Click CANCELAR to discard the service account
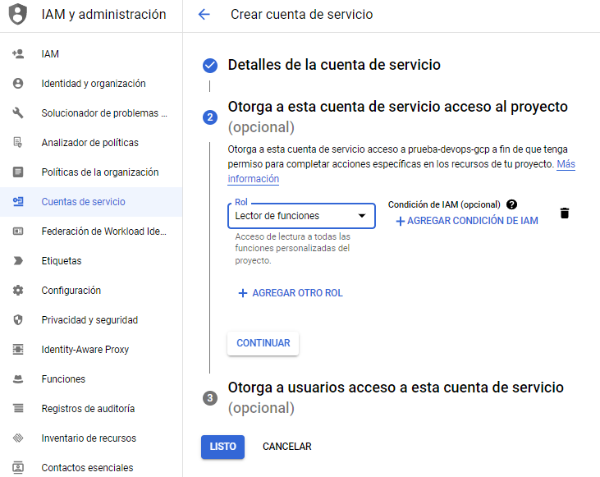The width and height of the screenshot is (600, 477). (x=286, y=447)
